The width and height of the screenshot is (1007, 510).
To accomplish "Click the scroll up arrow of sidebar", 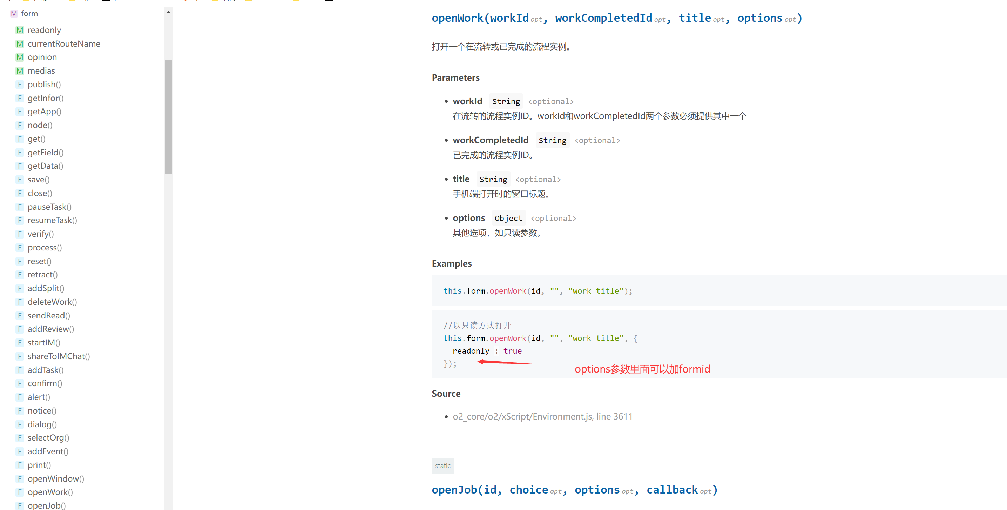I will (x=169, y=12).
